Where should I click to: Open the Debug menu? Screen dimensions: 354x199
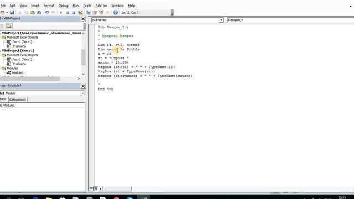64,6
